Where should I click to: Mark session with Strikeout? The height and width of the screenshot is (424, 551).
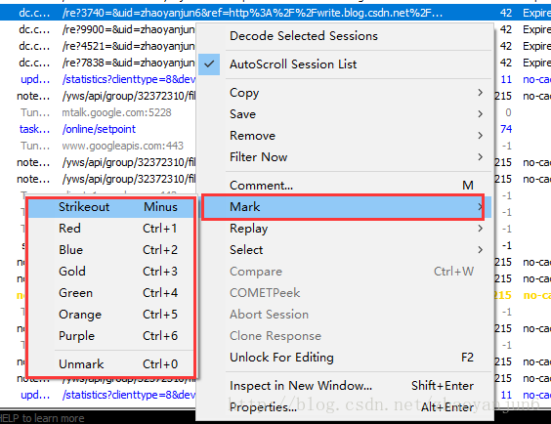point(111,207)
